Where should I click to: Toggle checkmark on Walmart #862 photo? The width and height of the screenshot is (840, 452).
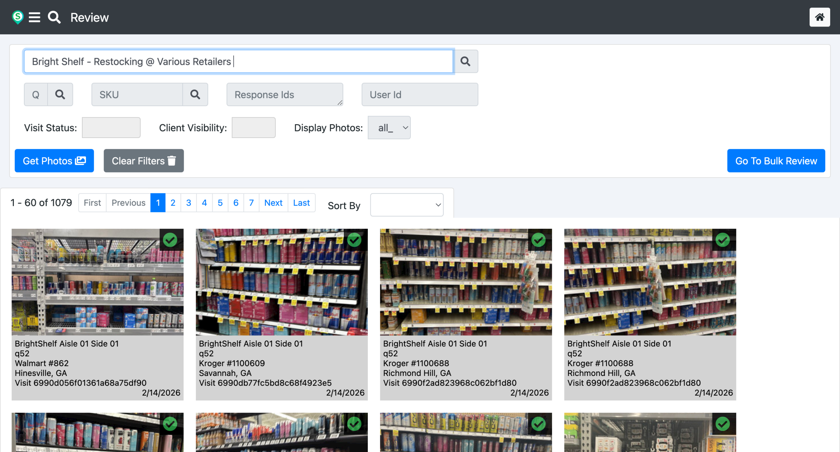click(x=170, y=240)
